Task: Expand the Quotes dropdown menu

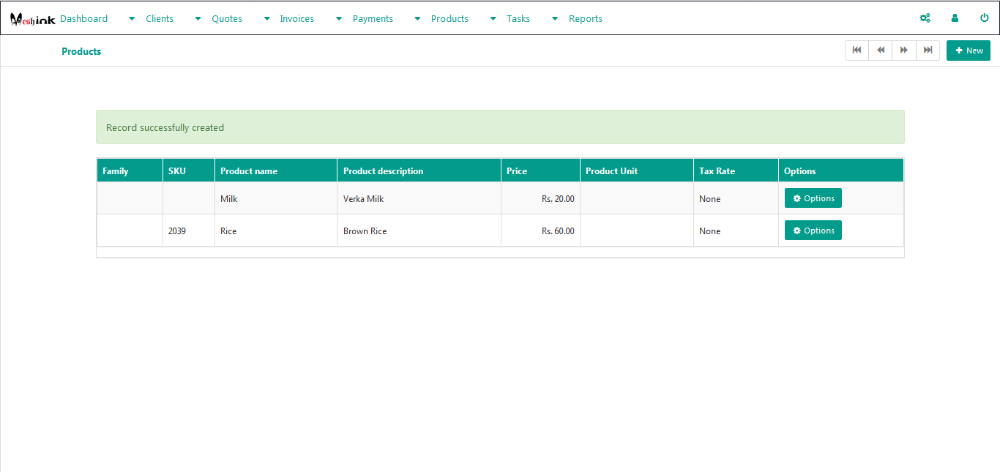Action: coord(226,19)
